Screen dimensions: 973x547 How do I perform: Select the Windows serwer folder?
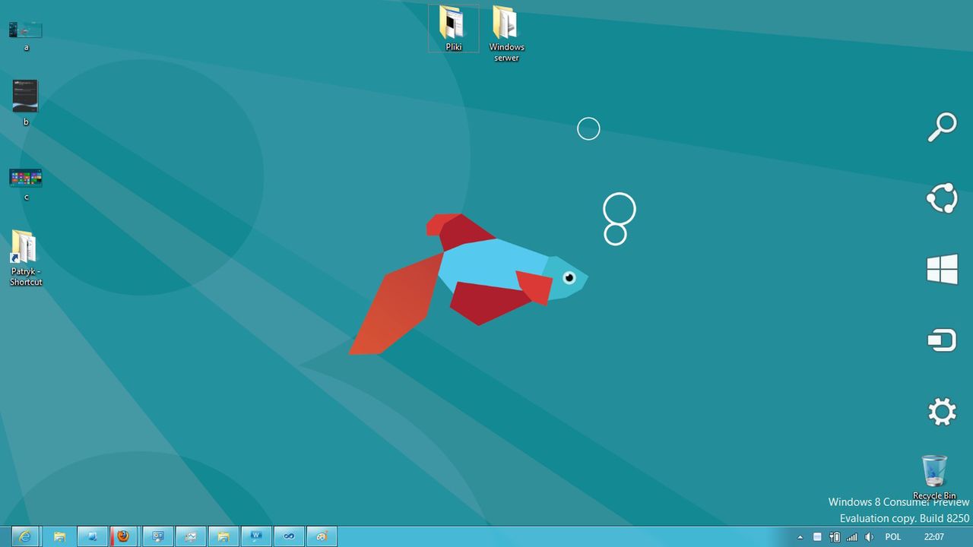[506, 33]
